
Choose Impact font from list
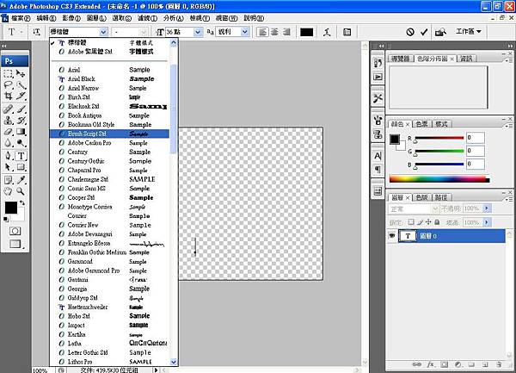(x=109, y=326)
